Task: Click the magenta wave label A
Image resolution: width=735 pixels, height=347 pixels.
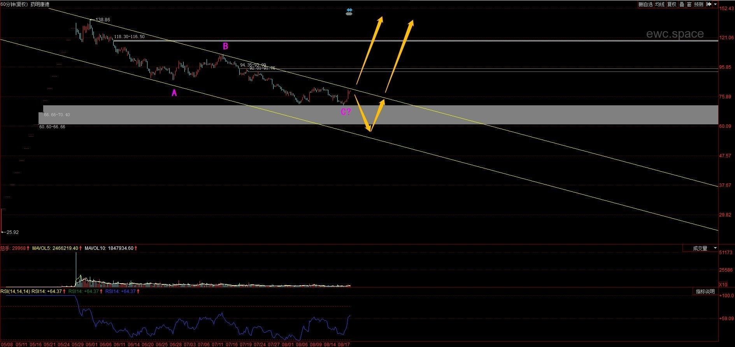Action: click(x=174, y=93)
